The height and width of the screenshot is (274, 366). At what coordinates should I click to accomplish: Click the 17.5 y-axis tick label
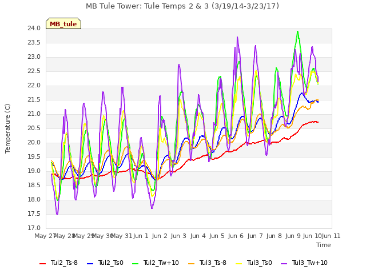coord(34,214)
